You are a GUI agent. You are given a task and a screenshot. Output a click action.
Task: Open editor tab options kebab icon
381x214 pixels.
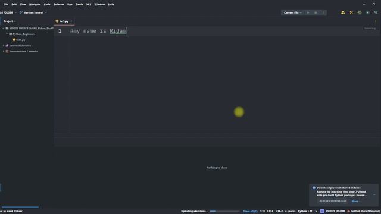(x=376, y=21)
